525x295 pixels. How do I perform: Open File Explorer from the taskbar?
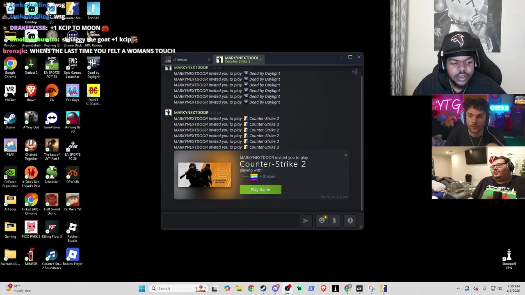[239, 288]
